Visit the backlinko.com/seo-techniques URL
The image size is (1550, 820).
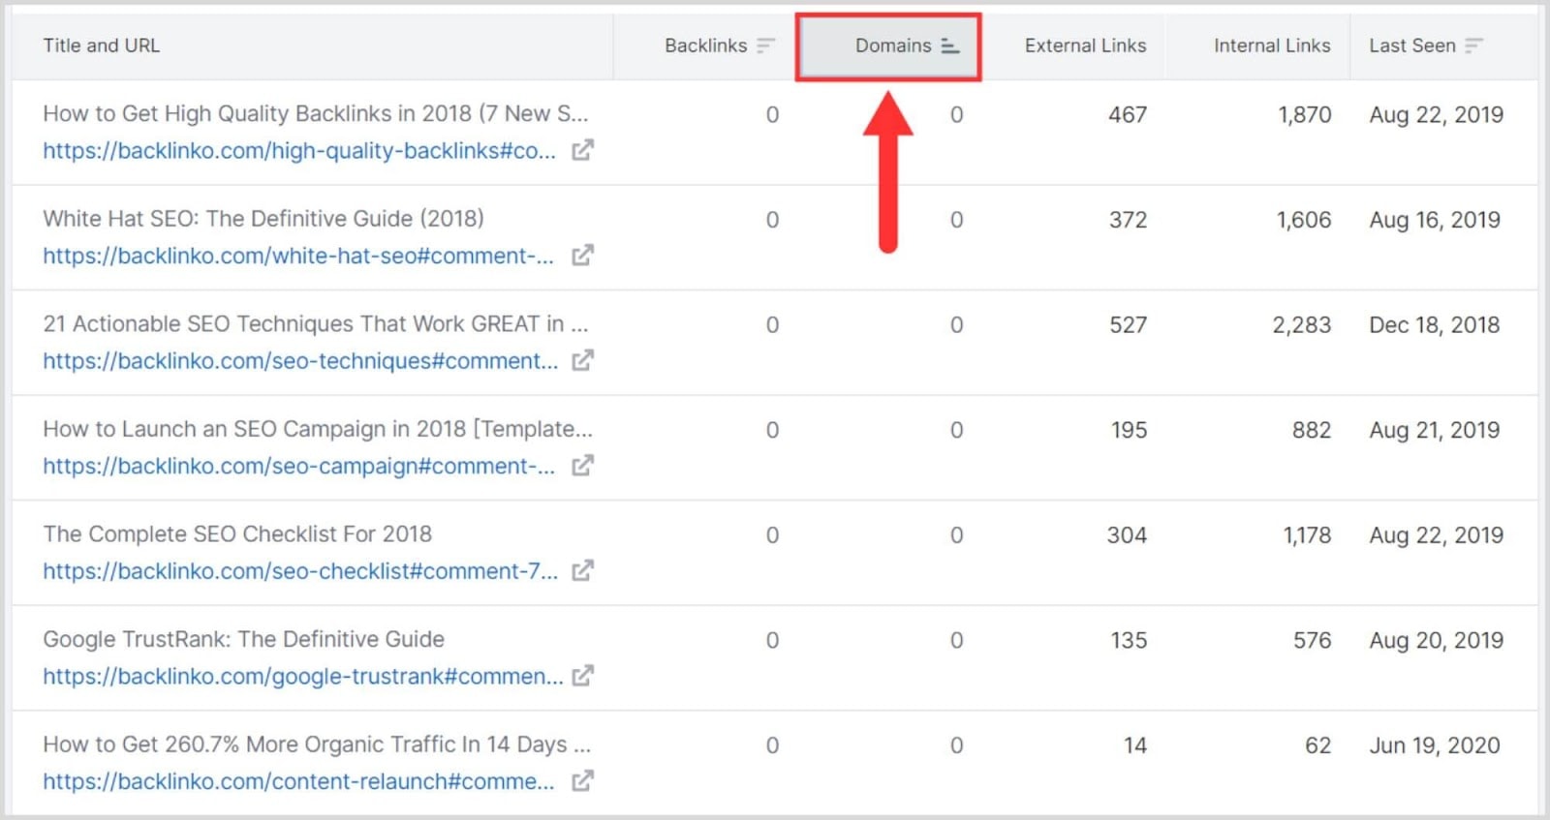[299, 361]
